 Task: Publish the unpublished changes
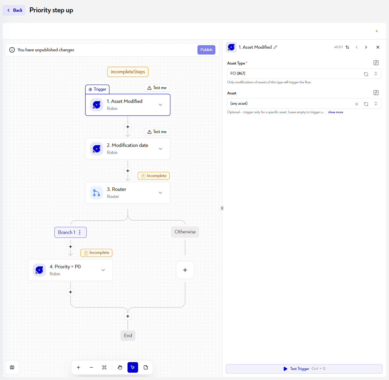[x=206, y=50]
